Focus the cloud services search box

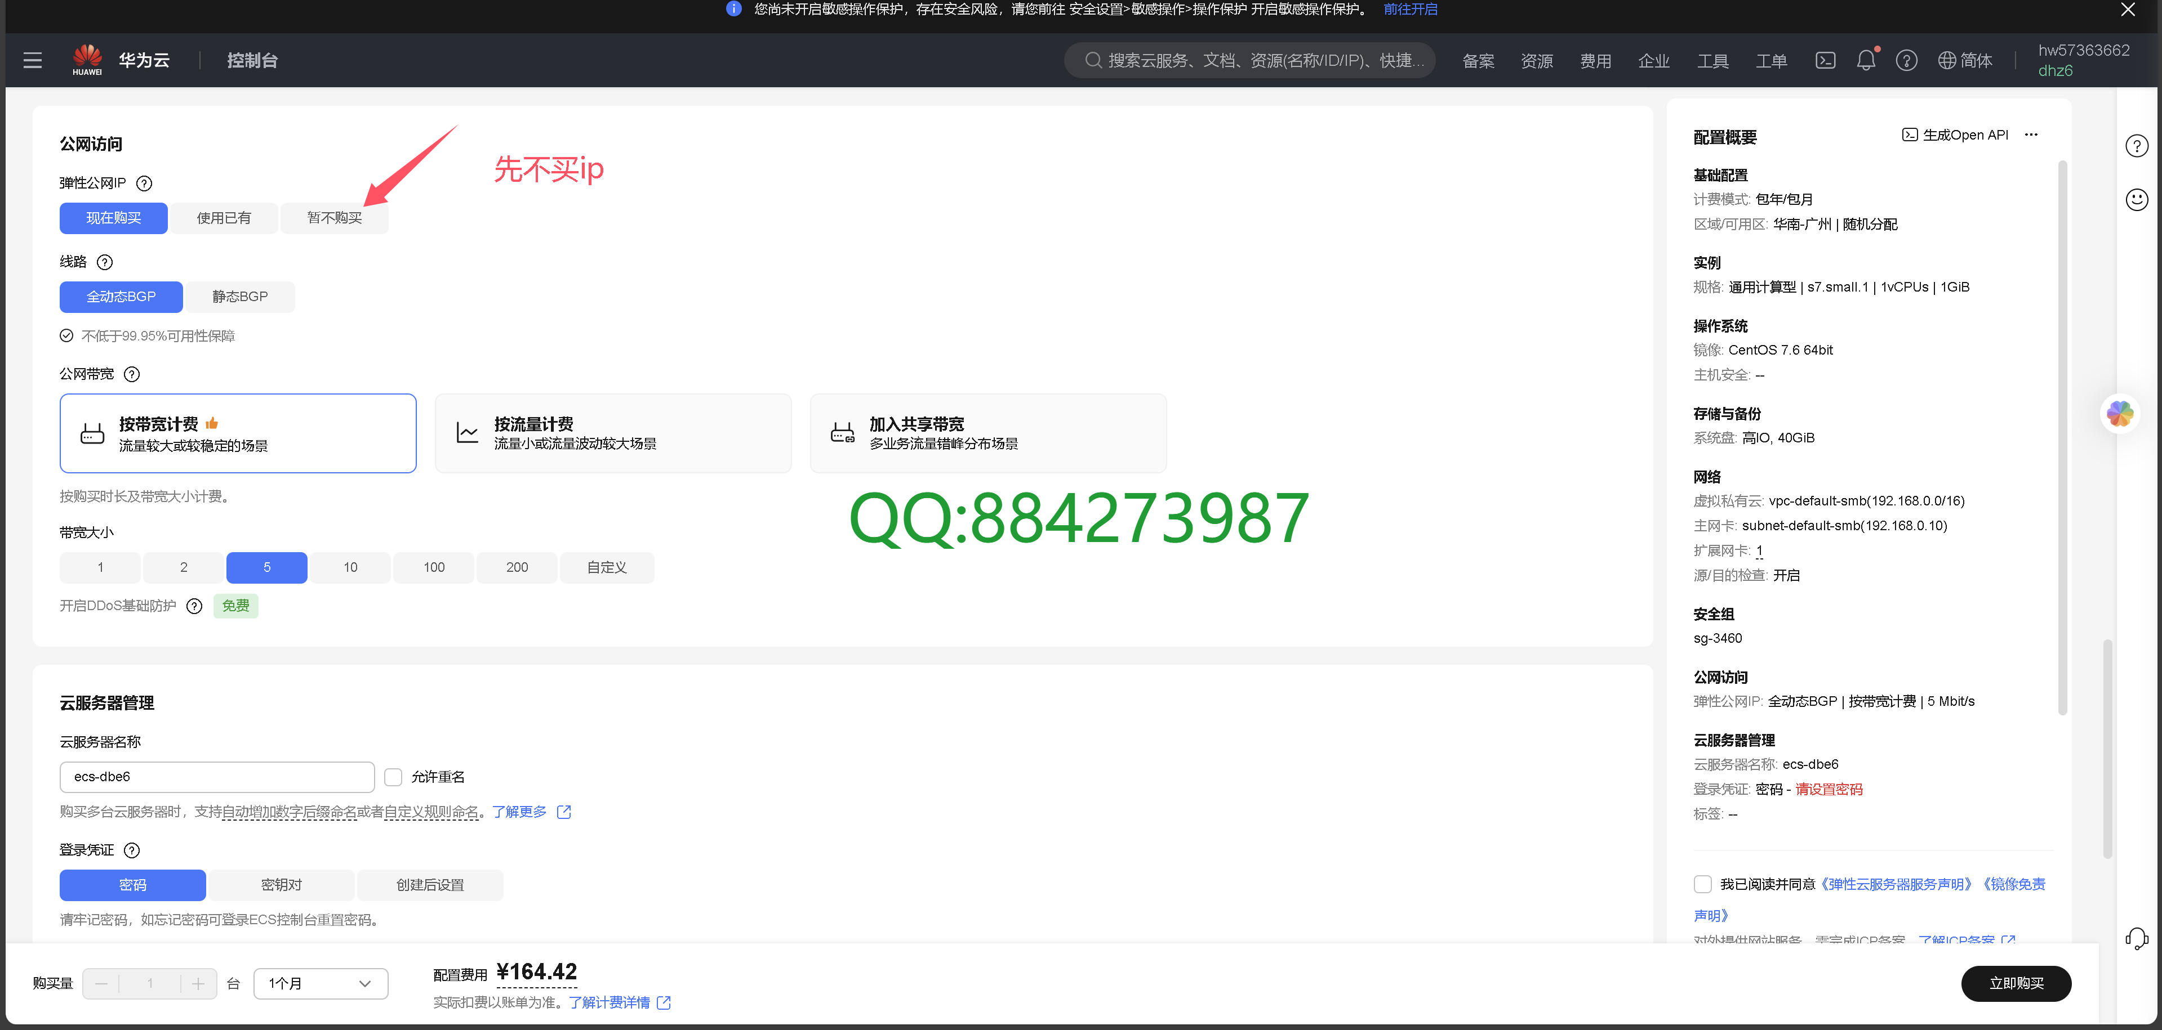pyautogui.click(x=1249, y=60)
